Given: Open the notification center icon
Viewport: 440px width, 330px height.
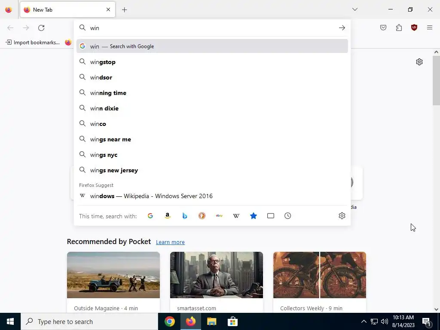Looking at the screenshot, I should coord(427,321).
